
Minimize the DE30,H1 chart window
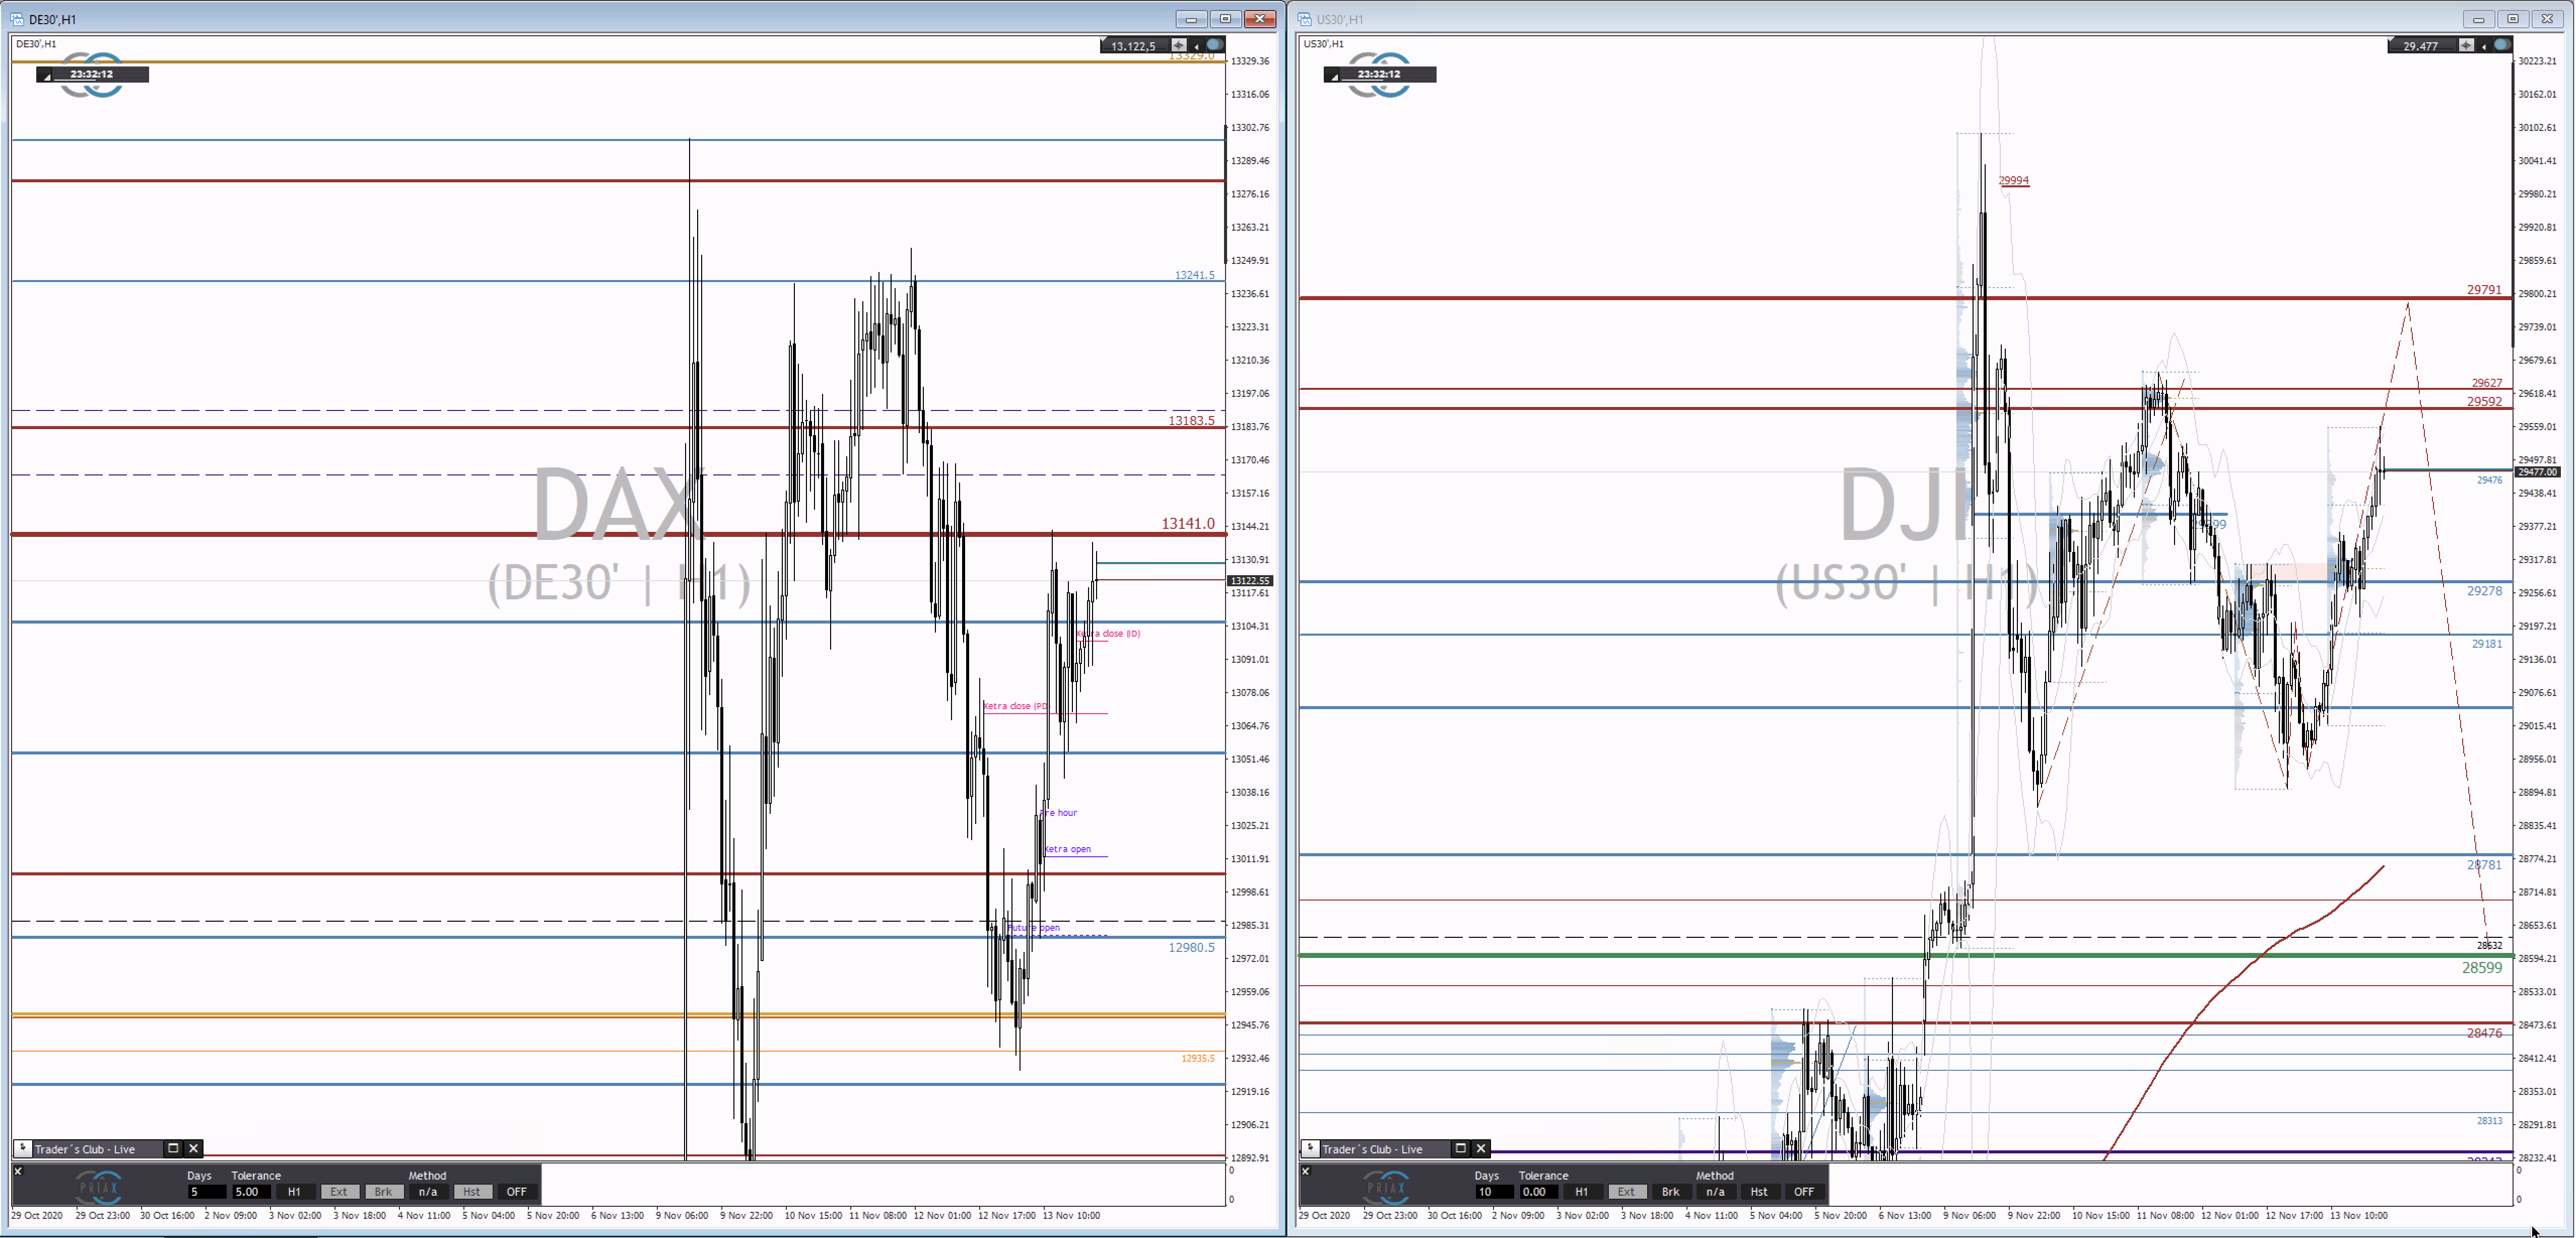(x=1191, y=19)
